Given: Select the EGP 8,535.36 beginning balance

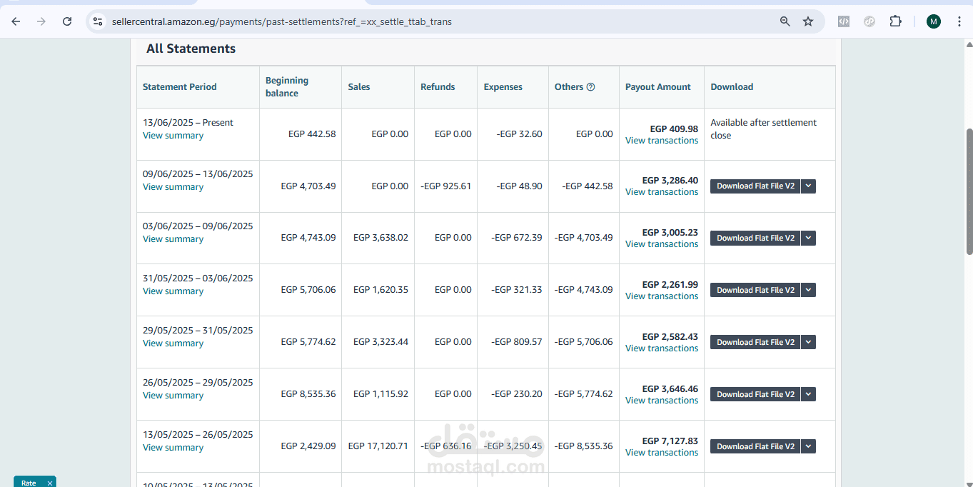Looking at the screenshot, I should coord(308,394).
